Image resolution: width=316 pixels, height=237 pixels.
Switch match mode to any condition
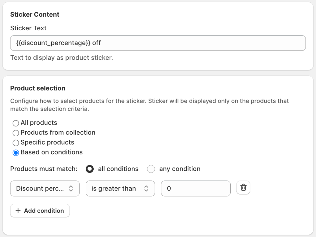pos(151,169)
